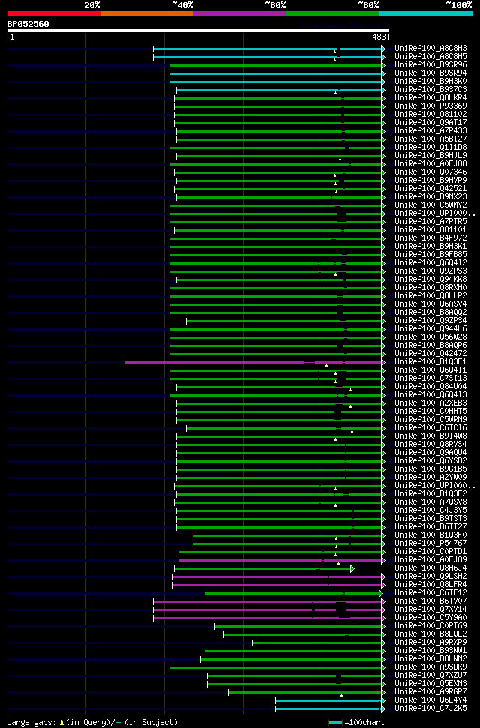
Task: Select the UniRef100_Q84U04 label
Action: coord(430,386)
